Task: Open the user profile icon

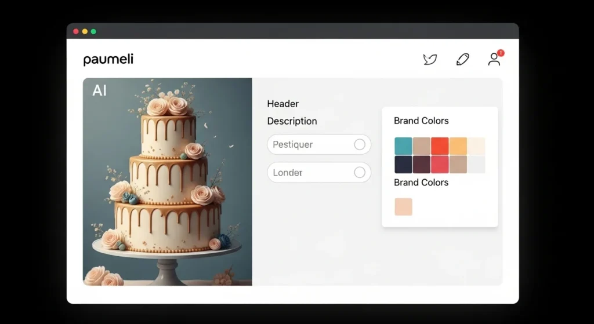Action: [494, 59]
